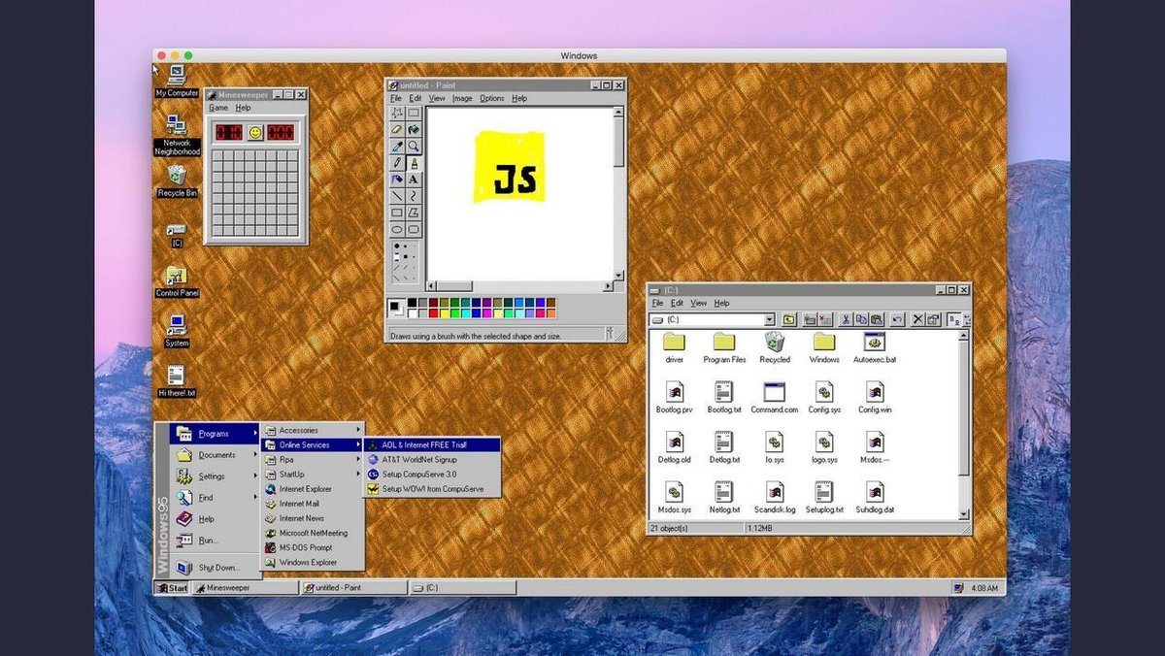1165x656 pixels.
Task: Open MS-DOS Prompt from Programs menu
Action: pyautogui.click(x=312, y=547)
